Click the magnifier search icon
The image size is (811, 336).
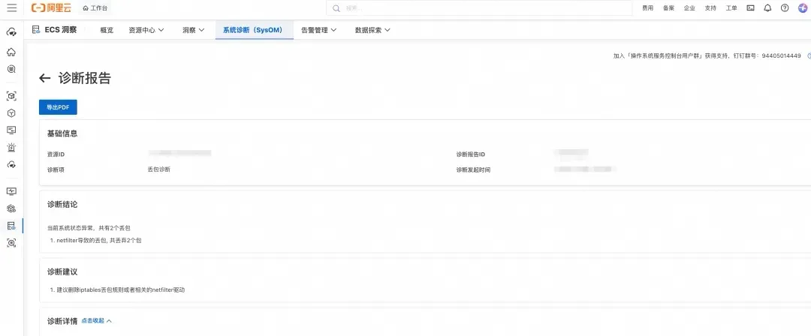336,8
